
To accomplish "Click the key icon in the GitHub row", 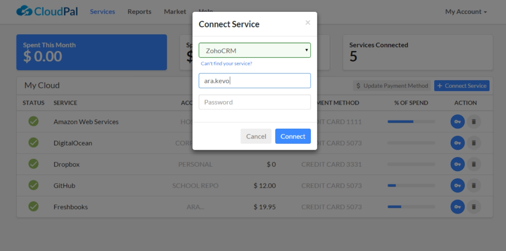I will [x=457, y=186].
